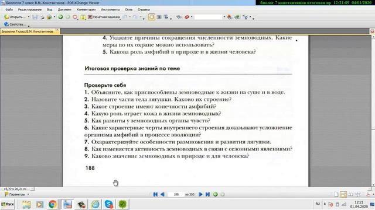Click the PDF icon in status bar
The image size is (375, 210).
pyautogui.click(x=369, y=194)
